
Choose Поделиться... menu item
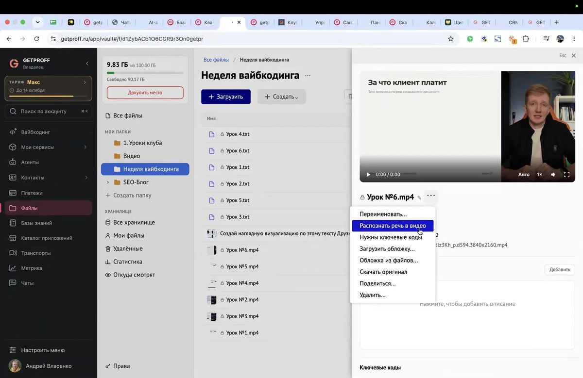(x=393, y=283)
